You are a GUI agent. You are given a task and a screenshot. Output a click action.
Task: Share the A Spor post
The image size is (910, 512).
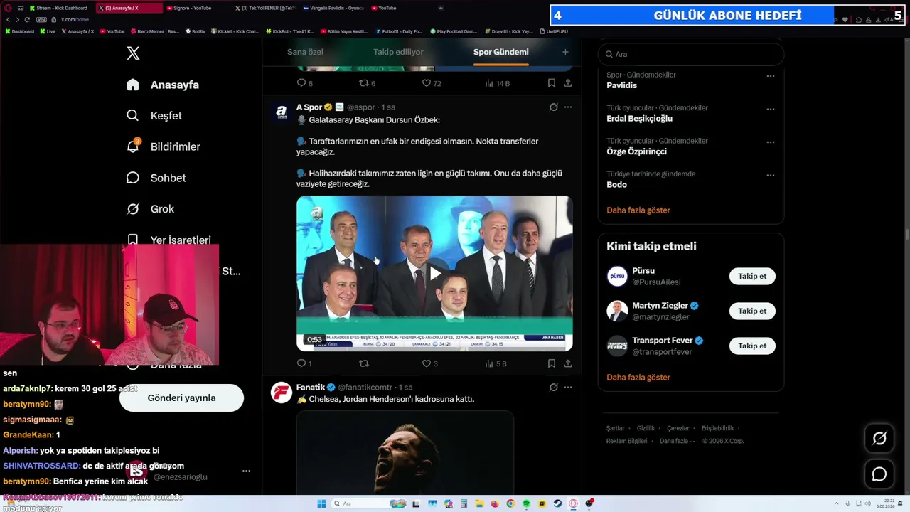[568, 363]
